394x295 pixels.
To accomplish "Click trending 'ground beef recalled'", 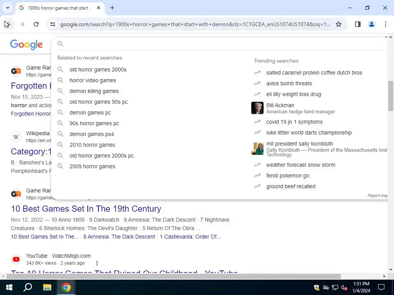I will tap(291, 186).
